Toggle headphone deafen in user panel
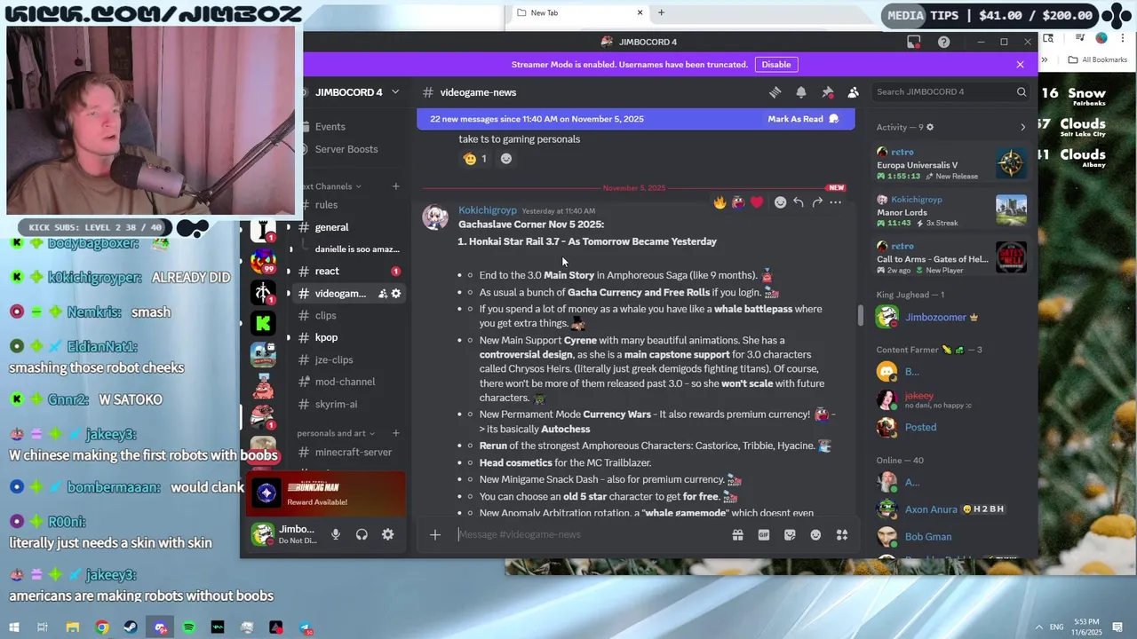Screen dimensions: 1137x639 362,534
